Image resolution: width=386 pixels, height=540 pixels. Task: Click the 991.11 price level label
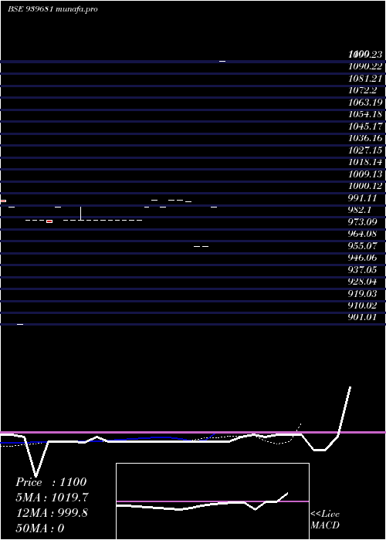pyautogui.click(x=362, y=198)
